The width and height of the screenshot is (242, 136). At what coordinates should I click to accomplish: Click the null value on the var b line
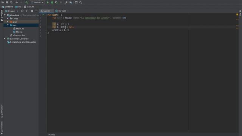tap(71, 27)
